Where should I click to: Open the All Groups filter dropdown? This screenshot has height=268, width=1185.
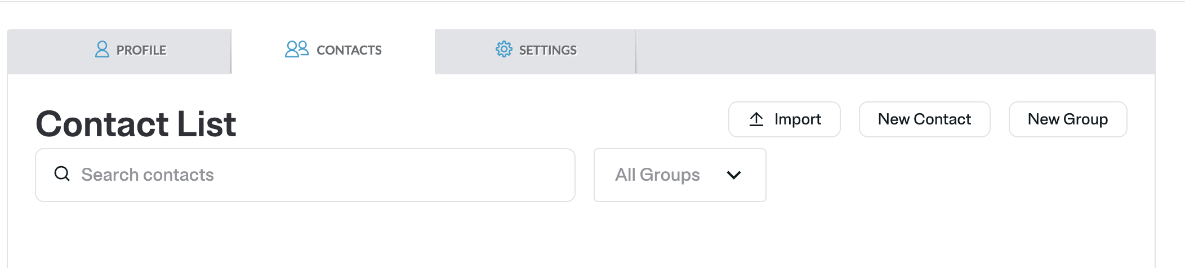coord(679,175)
